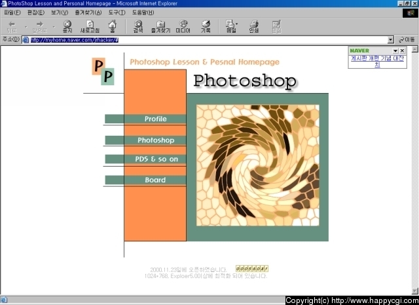Go to Home page icon
Image resolution: width=419 pixels, height=305 pixels.
tap(113, 26)
